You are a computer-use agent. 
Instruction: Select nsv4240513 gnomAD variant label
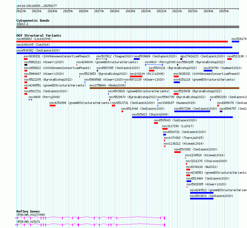pyautogui.click(x=218, y=190)
